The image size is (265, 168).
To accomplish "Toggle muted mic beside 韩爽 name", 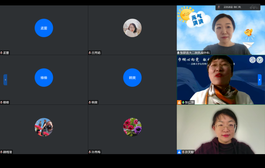I will pos(90,102).
